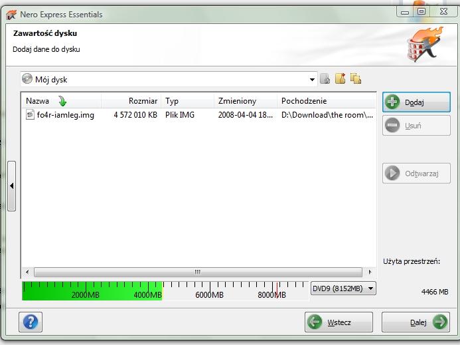Sort by the Pochodzenie column header
The height and width of the screenshot is (345, 460).
[x=327, y=101]
